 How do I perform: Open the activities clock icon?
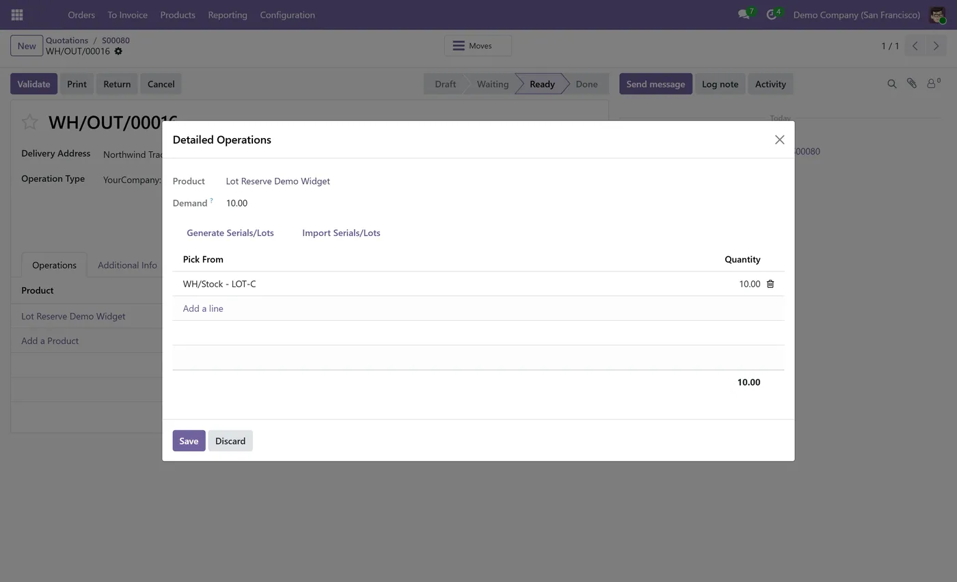pyautogui.click(x=772, y=14)
